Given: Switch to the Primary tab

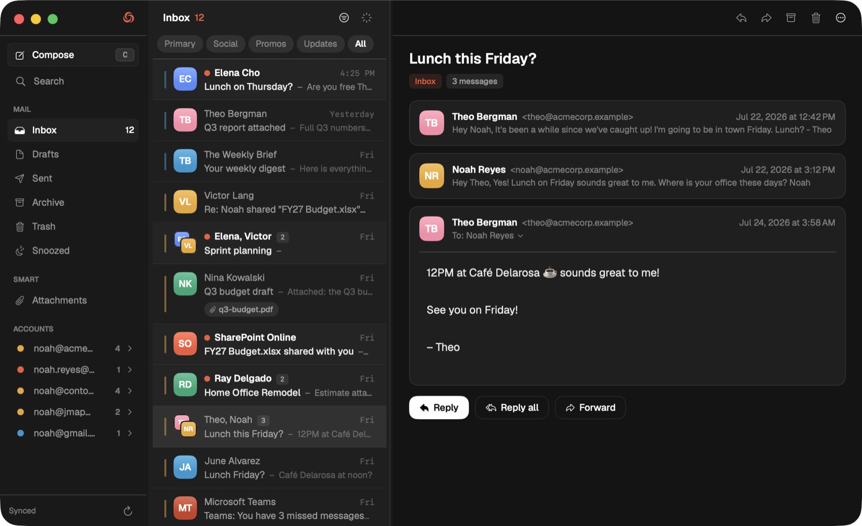Looking at the screenshot, I should click(180, 44).
